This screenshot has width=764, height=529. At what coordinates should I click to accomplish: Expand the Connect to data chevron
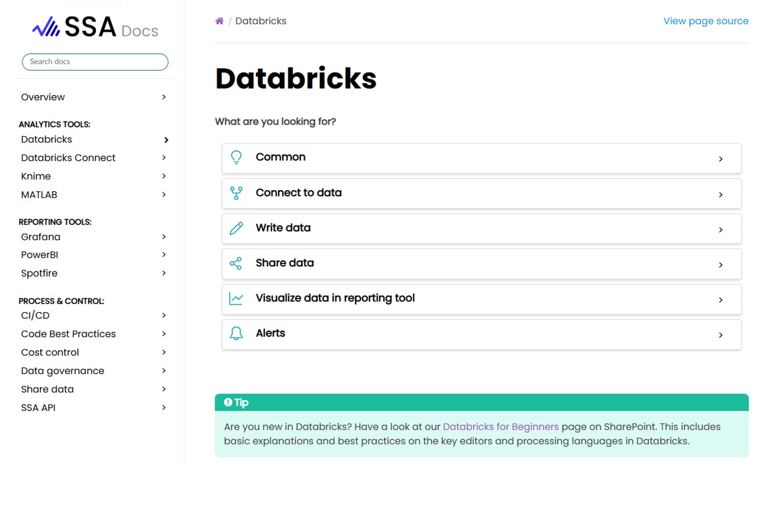click(x=721, y=195)
